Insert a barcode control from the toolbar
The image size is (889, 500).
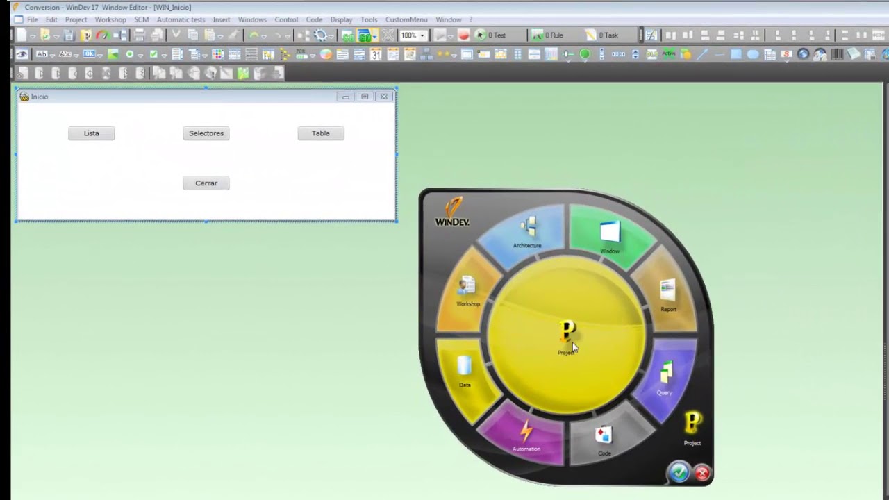pyautogui.click(x=838, y=53)
